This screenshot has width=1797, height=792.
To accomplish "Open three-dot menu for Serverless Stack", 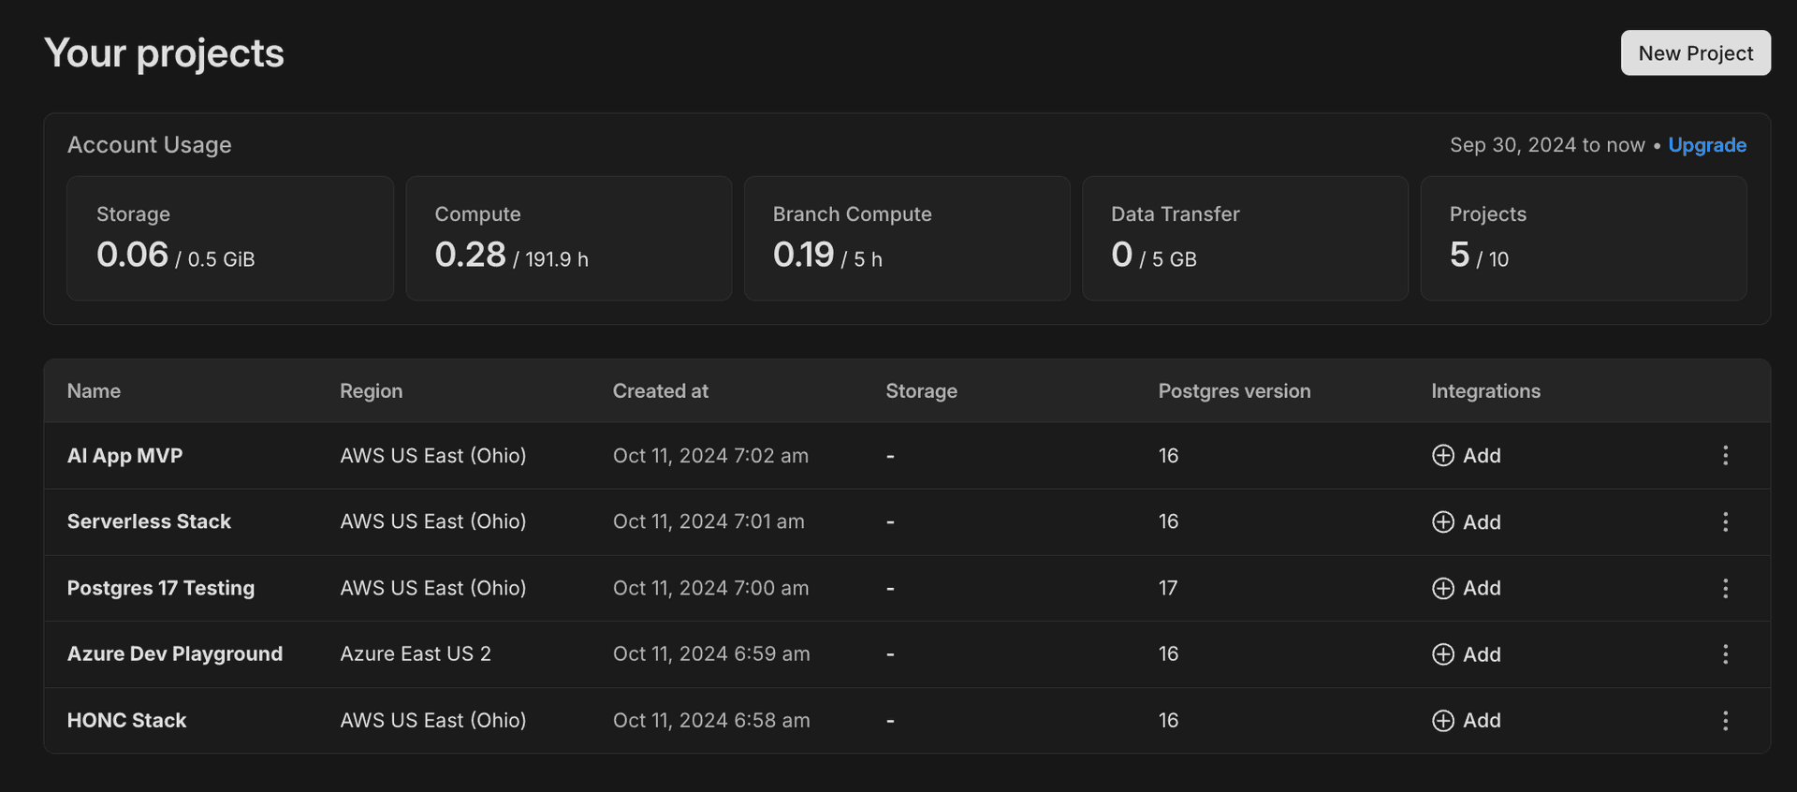I will tap(1725, 522).
